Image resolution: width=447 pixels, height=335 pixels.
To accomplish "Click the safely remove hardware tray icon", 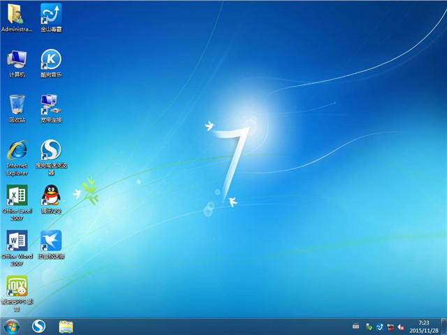I will click(369, 327).
